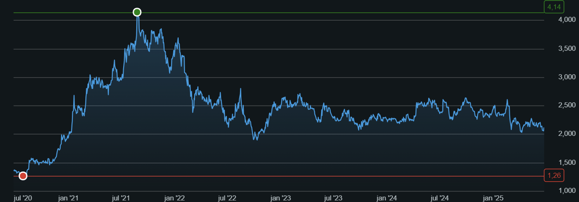The height and width of the screenshot is (202, 579).
Task: Select the green 4,14 high price label
Action: [554, 7]
